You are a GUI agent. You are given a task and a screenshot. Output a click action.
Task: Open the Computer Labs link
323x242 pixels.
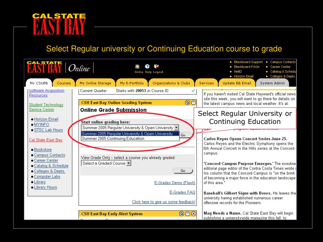(x=47, y=176)
